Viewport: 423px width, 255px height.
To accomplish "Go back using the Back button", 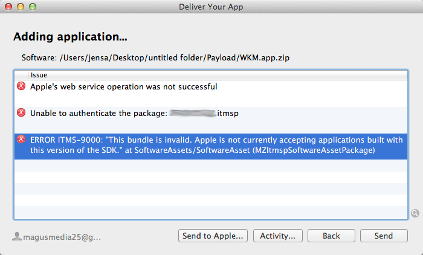I will 331,236.
